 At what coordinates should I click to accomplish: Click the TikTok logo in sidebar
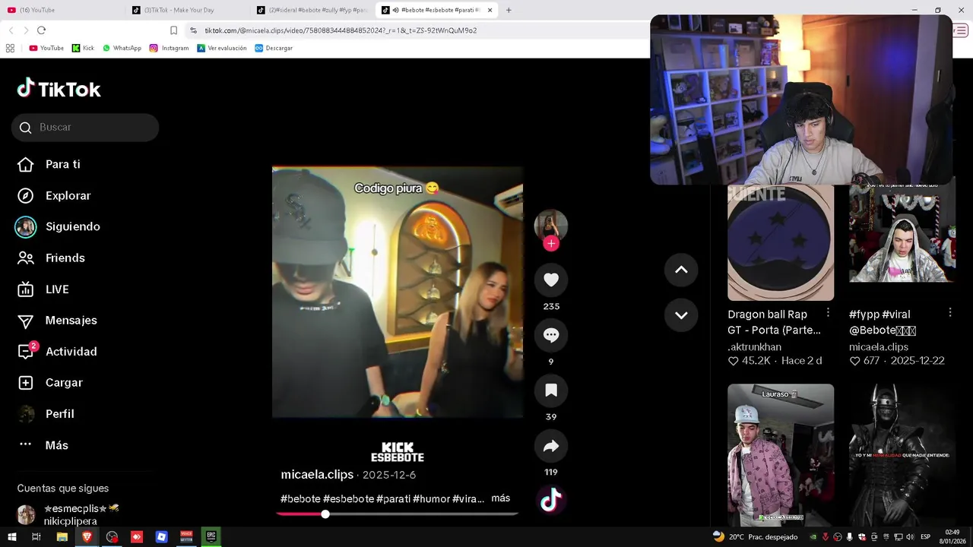pyautogui.click(x=59, y=89)
